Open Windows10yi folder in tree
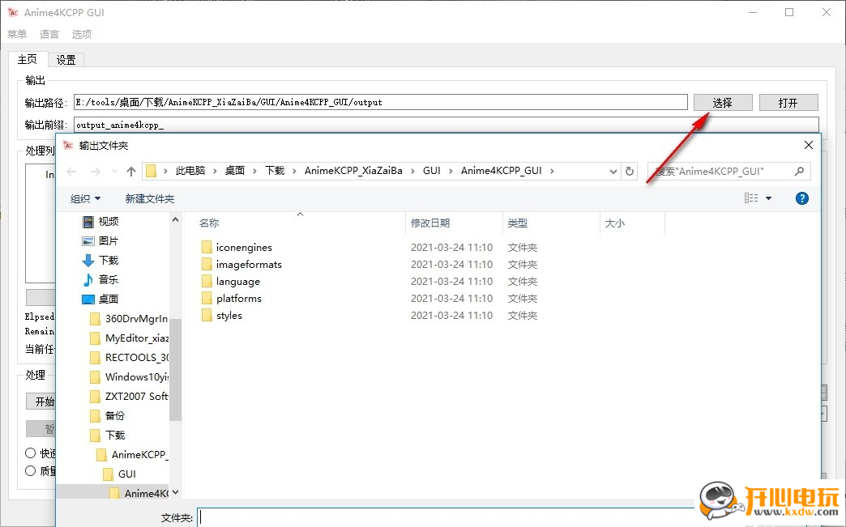Viewport: 846px width, 527px height. pyautogui.click(x=129, y=376)
